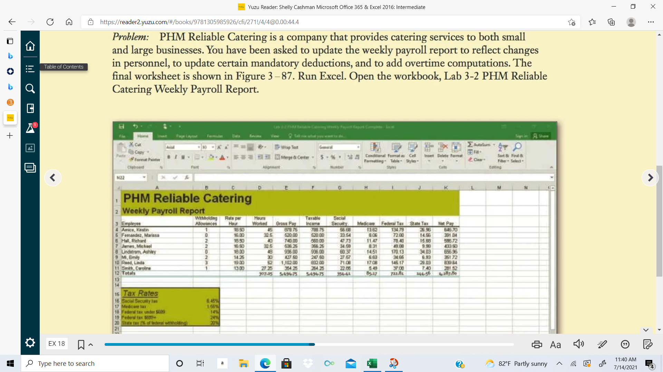Start read aloud with speaker icon
Screen dimensions: 663x372
coord(579,344)
